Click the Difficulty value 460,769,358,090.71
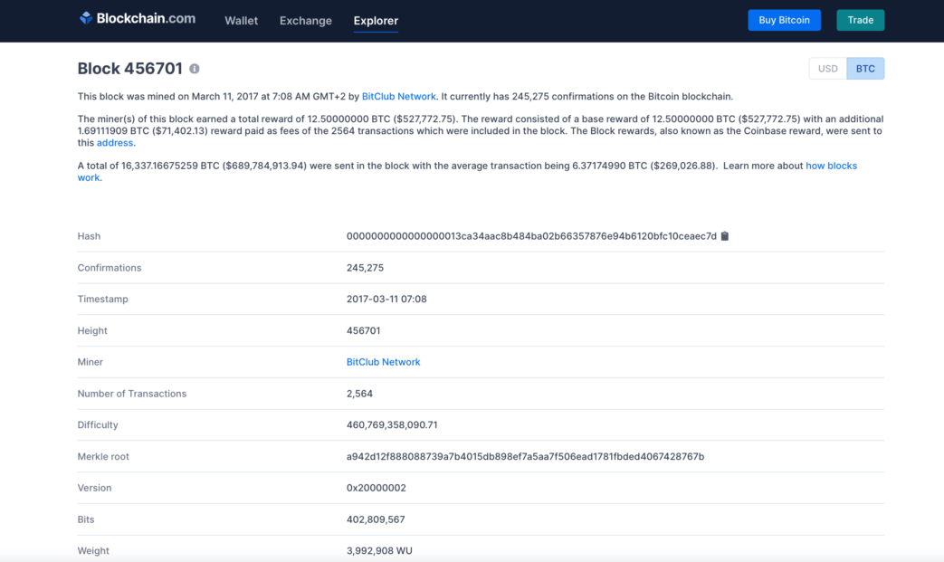This screenshot has height=562, width=944. (392, 425)
